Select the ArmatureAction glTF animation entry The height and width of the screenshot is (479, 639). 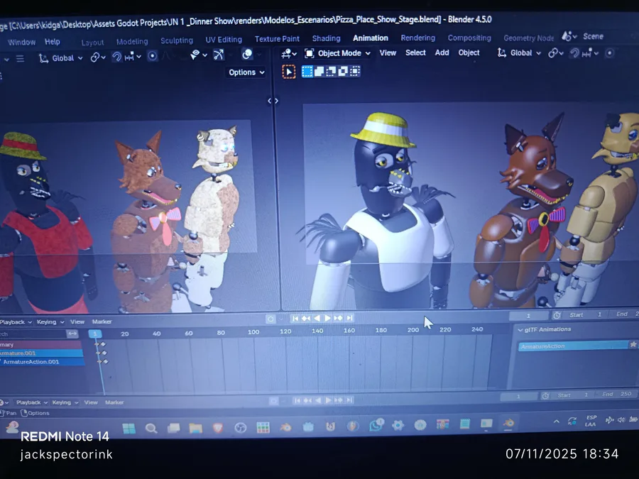click(x=573, y=346)
